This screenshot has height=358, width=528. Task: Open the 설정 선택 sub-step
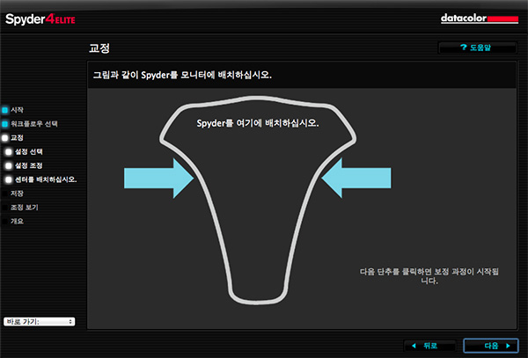(x=29, y=151)
